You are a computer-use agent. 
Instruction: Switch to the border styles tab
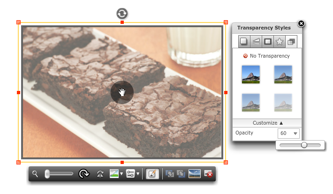tap(268, 41)
